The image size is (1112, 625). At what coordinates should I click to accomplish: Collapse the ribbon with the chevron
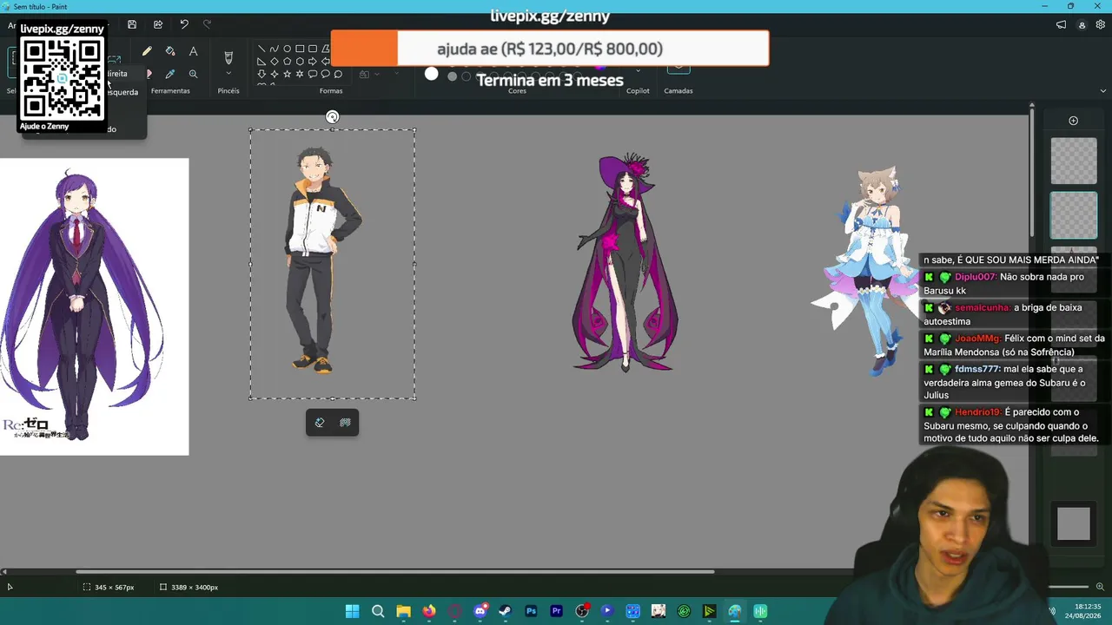pos(1103,90)
